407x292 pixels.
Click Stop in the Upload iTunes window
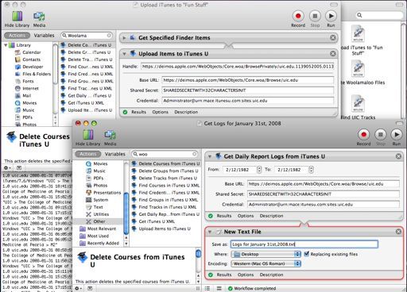click(x=315, y=16)
